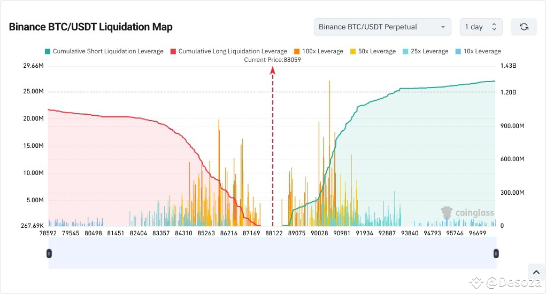
Task: Click the 80498 price axis label
Action: coord(94,233)
